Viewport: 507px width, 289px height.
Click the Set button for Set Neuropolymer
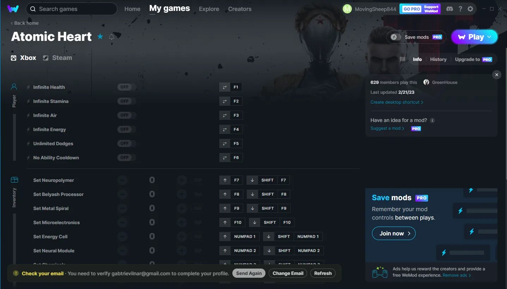198,180
